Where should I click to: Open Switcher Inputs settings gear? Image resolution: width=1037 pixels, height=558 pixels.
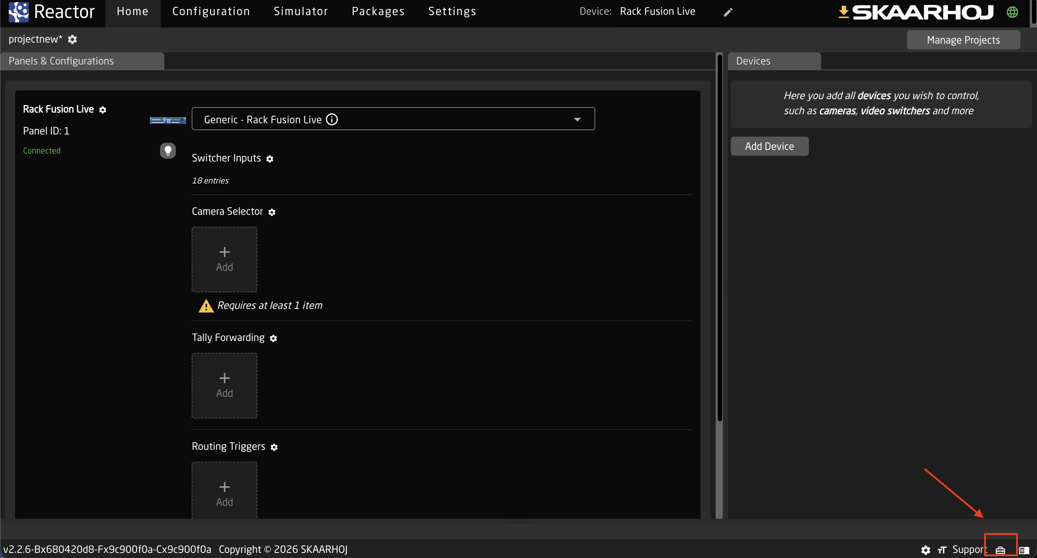coord(270,159)
